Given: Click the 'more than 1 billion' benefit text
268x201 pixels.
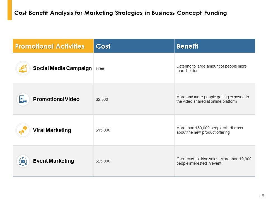Looking at the screenshot, I should (212, 69).
